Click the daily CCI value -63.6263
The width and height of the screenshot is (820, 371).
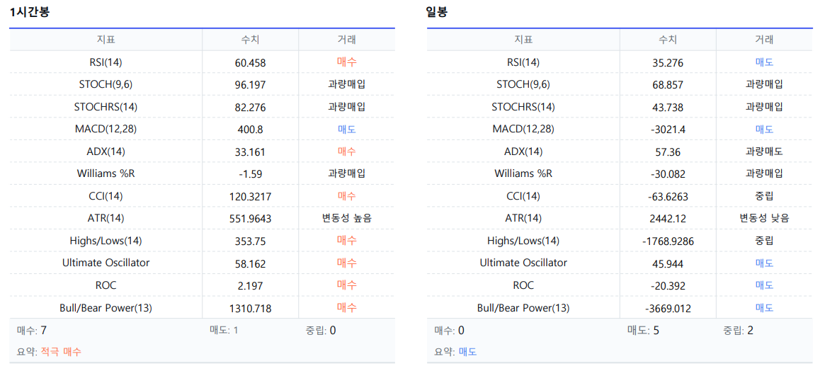tap(668, 197)
